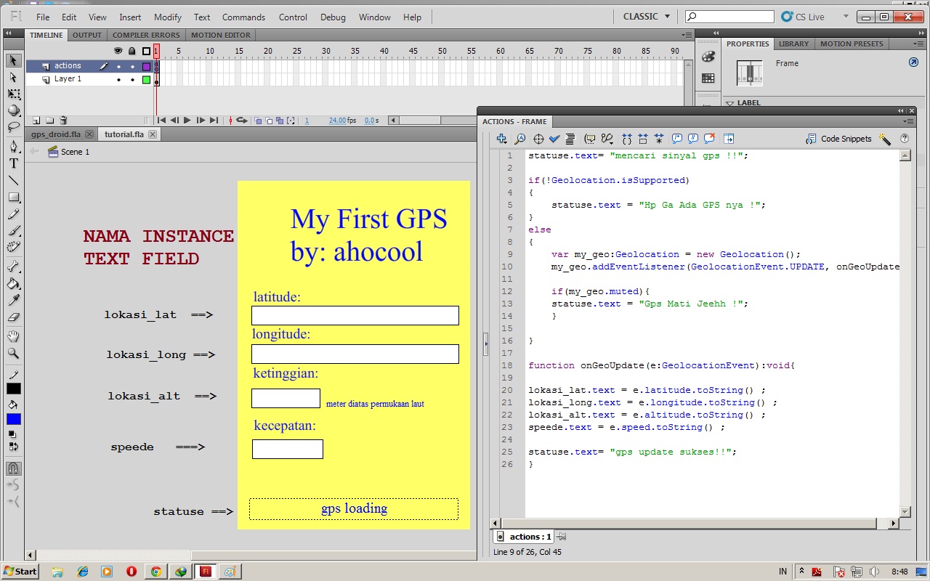Viewport: 930px width, 581px height.
Task: Auto format the ActionScript code
Action: coord(570,139)
